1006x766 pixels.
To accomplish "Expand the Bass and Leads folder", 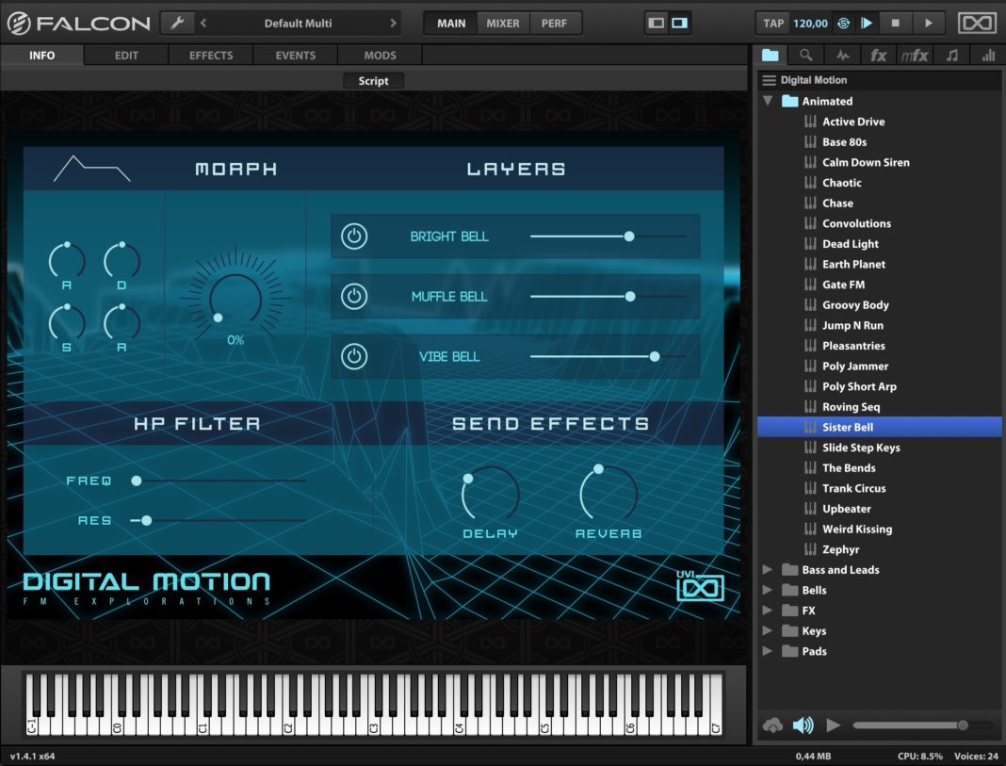I will [x=769, y=569].
